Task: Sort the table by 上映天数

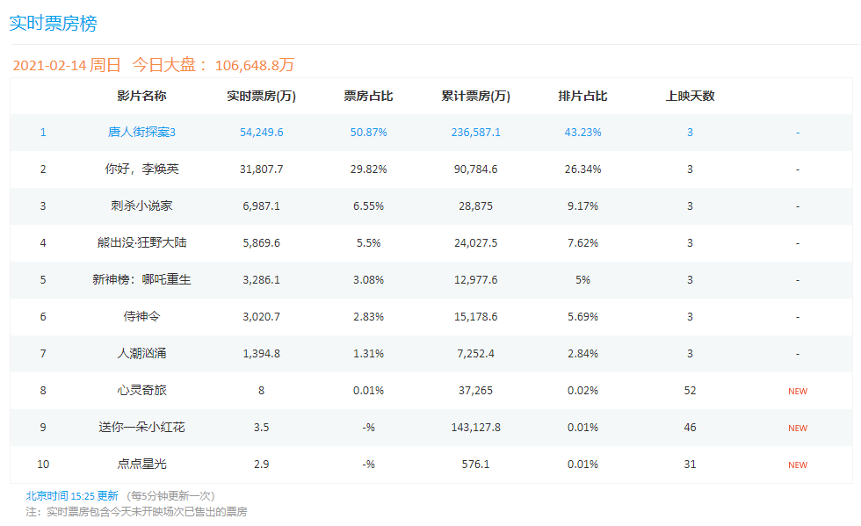Action: coord(691,97)
